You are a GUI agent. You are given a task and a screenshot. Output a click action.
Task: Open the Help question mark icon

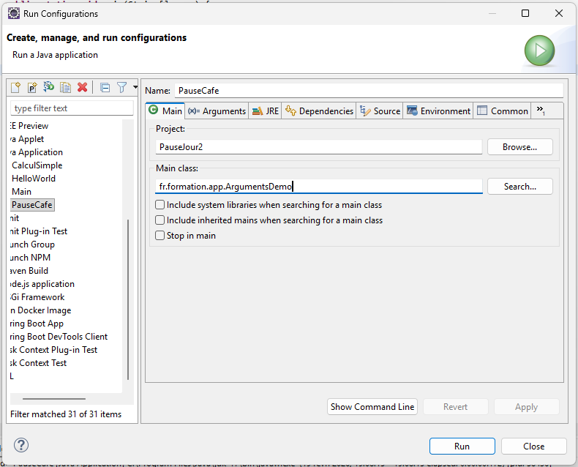21,445
